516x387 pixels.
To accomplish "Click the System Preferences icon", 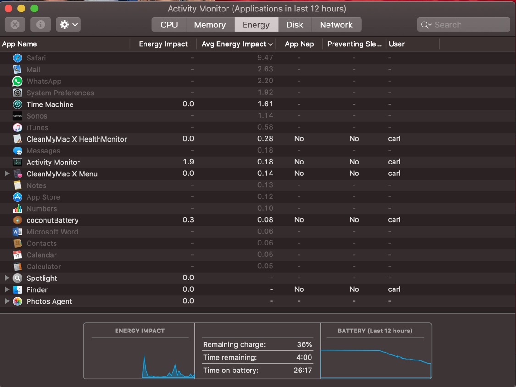I will pyautogui.click(x=17, y=93).
